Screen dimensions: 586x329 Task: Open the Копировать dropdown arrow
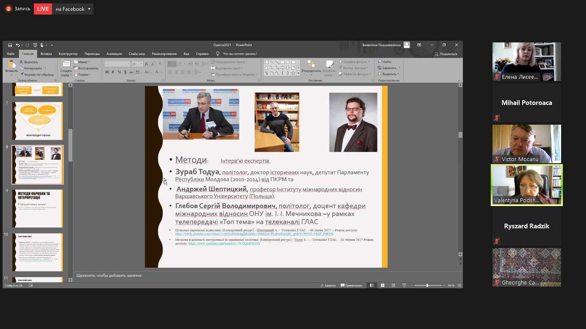(x=45, y=68)
